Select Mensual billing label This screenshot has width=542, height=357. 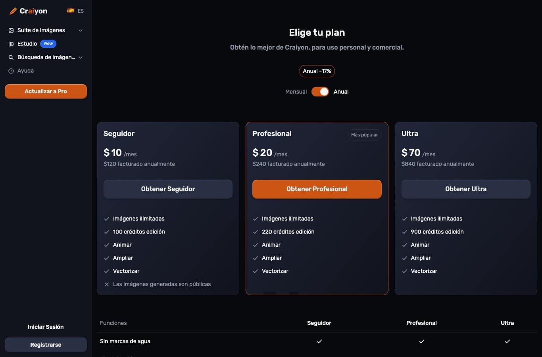(x=296, y=92)
